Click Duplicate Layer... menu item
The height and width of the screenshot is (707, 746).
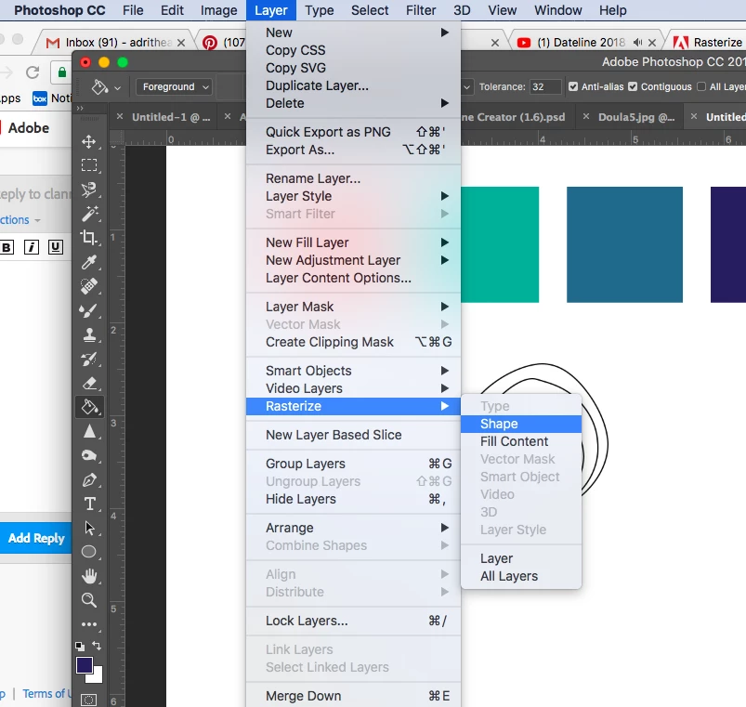click(x=354, y=85)
